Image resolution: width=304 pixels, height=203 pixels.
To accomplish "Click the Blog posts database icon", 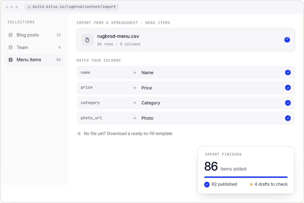I will 11,35.
